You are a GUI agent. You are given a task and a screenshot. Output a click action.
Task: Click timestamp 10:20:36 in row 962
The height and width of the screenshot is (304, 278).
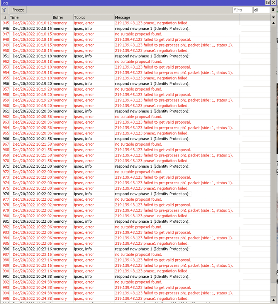pos(44,117)
